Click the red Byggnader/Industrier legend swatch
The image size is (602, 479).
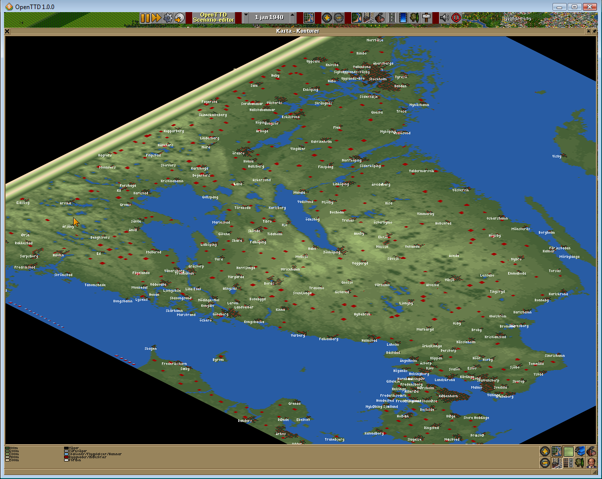(66, 457)
